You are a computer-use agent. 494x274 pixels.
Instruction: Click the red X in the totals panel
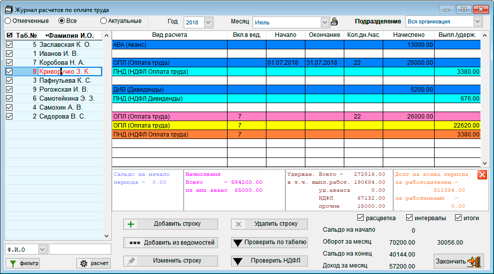point(482,174)
